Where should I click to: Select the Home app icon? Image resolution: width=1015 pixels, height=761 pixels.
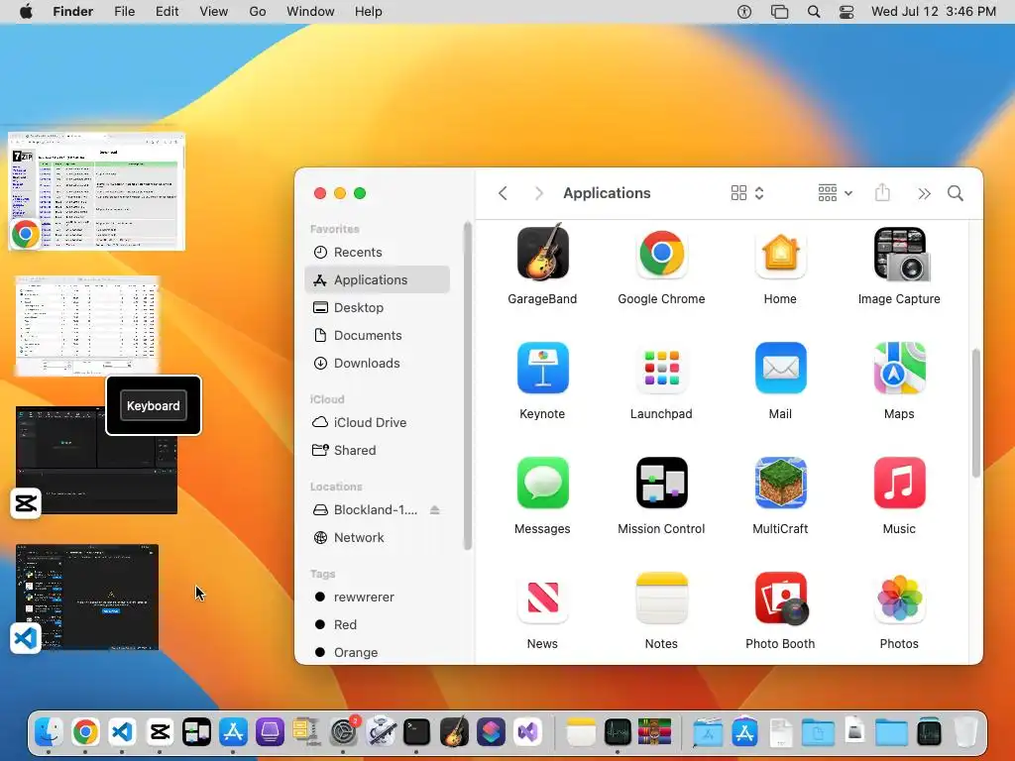780,253
